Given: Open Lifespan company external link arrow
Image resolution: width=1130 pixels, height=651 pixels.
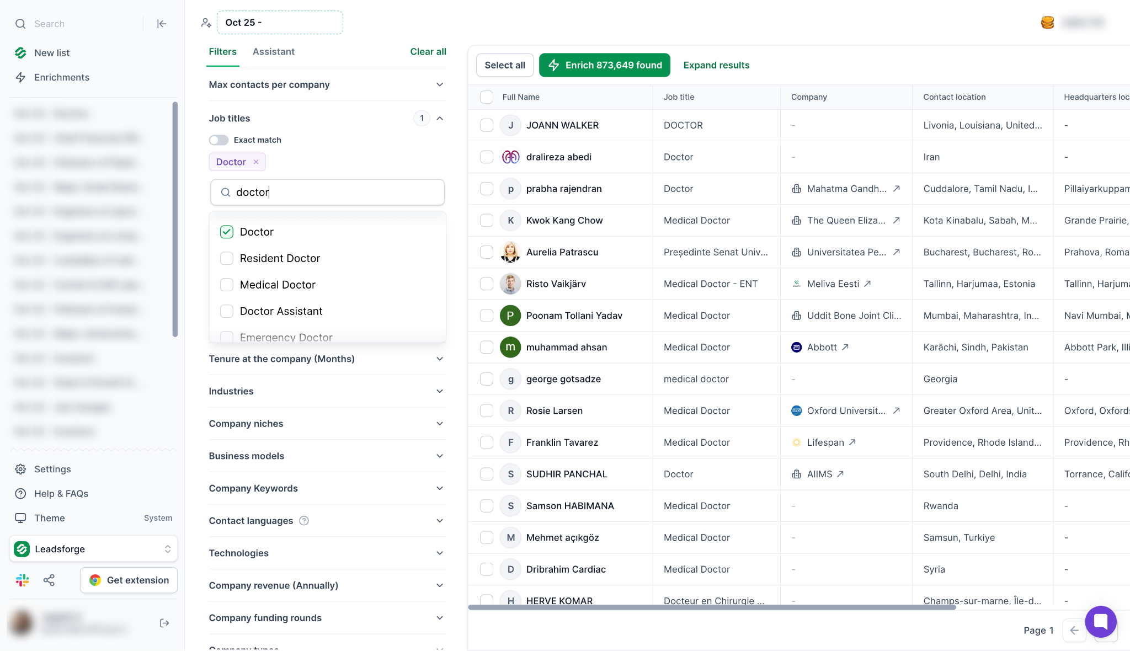Looking at the screenshot, I should pos(852,442).
